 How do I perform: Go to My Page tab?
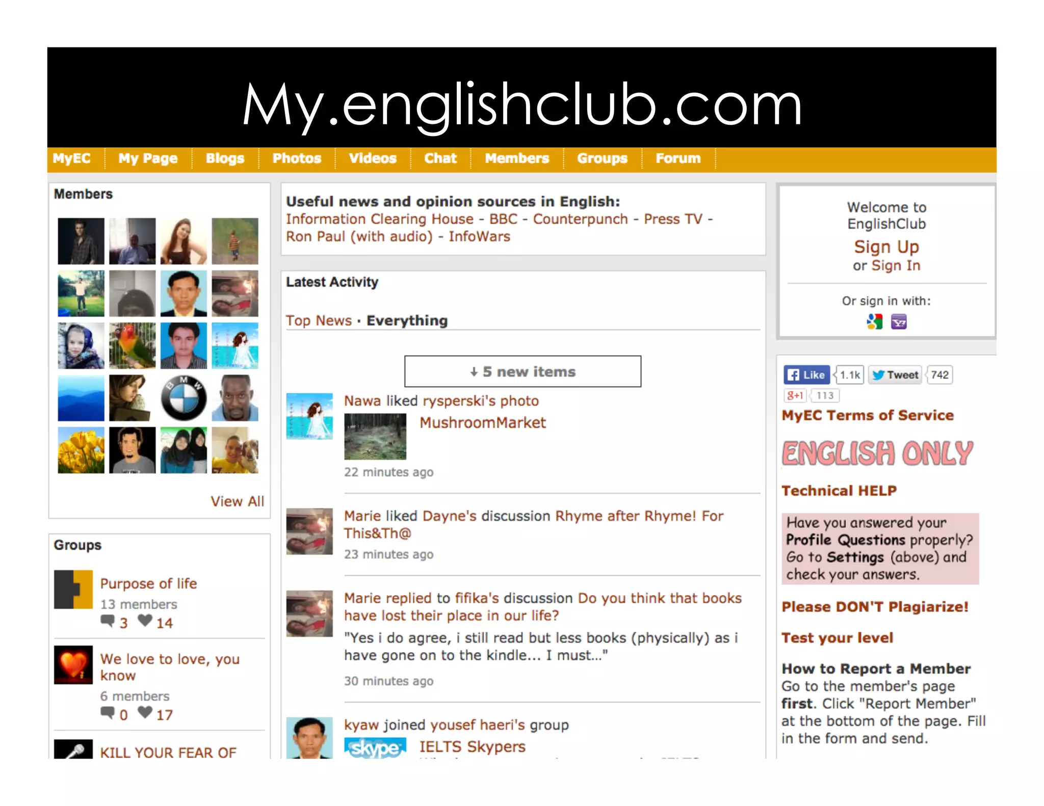(x=148, y=158)
